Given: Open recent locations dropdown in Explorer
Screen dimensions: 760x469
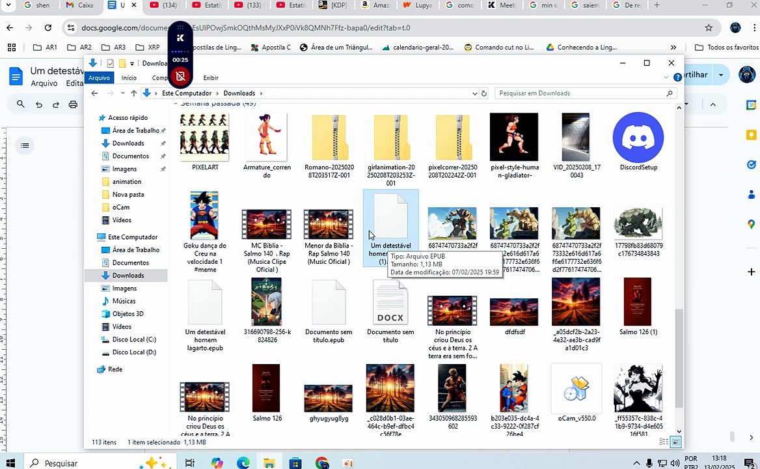Looking at the screenshot, I should (122, 93).
